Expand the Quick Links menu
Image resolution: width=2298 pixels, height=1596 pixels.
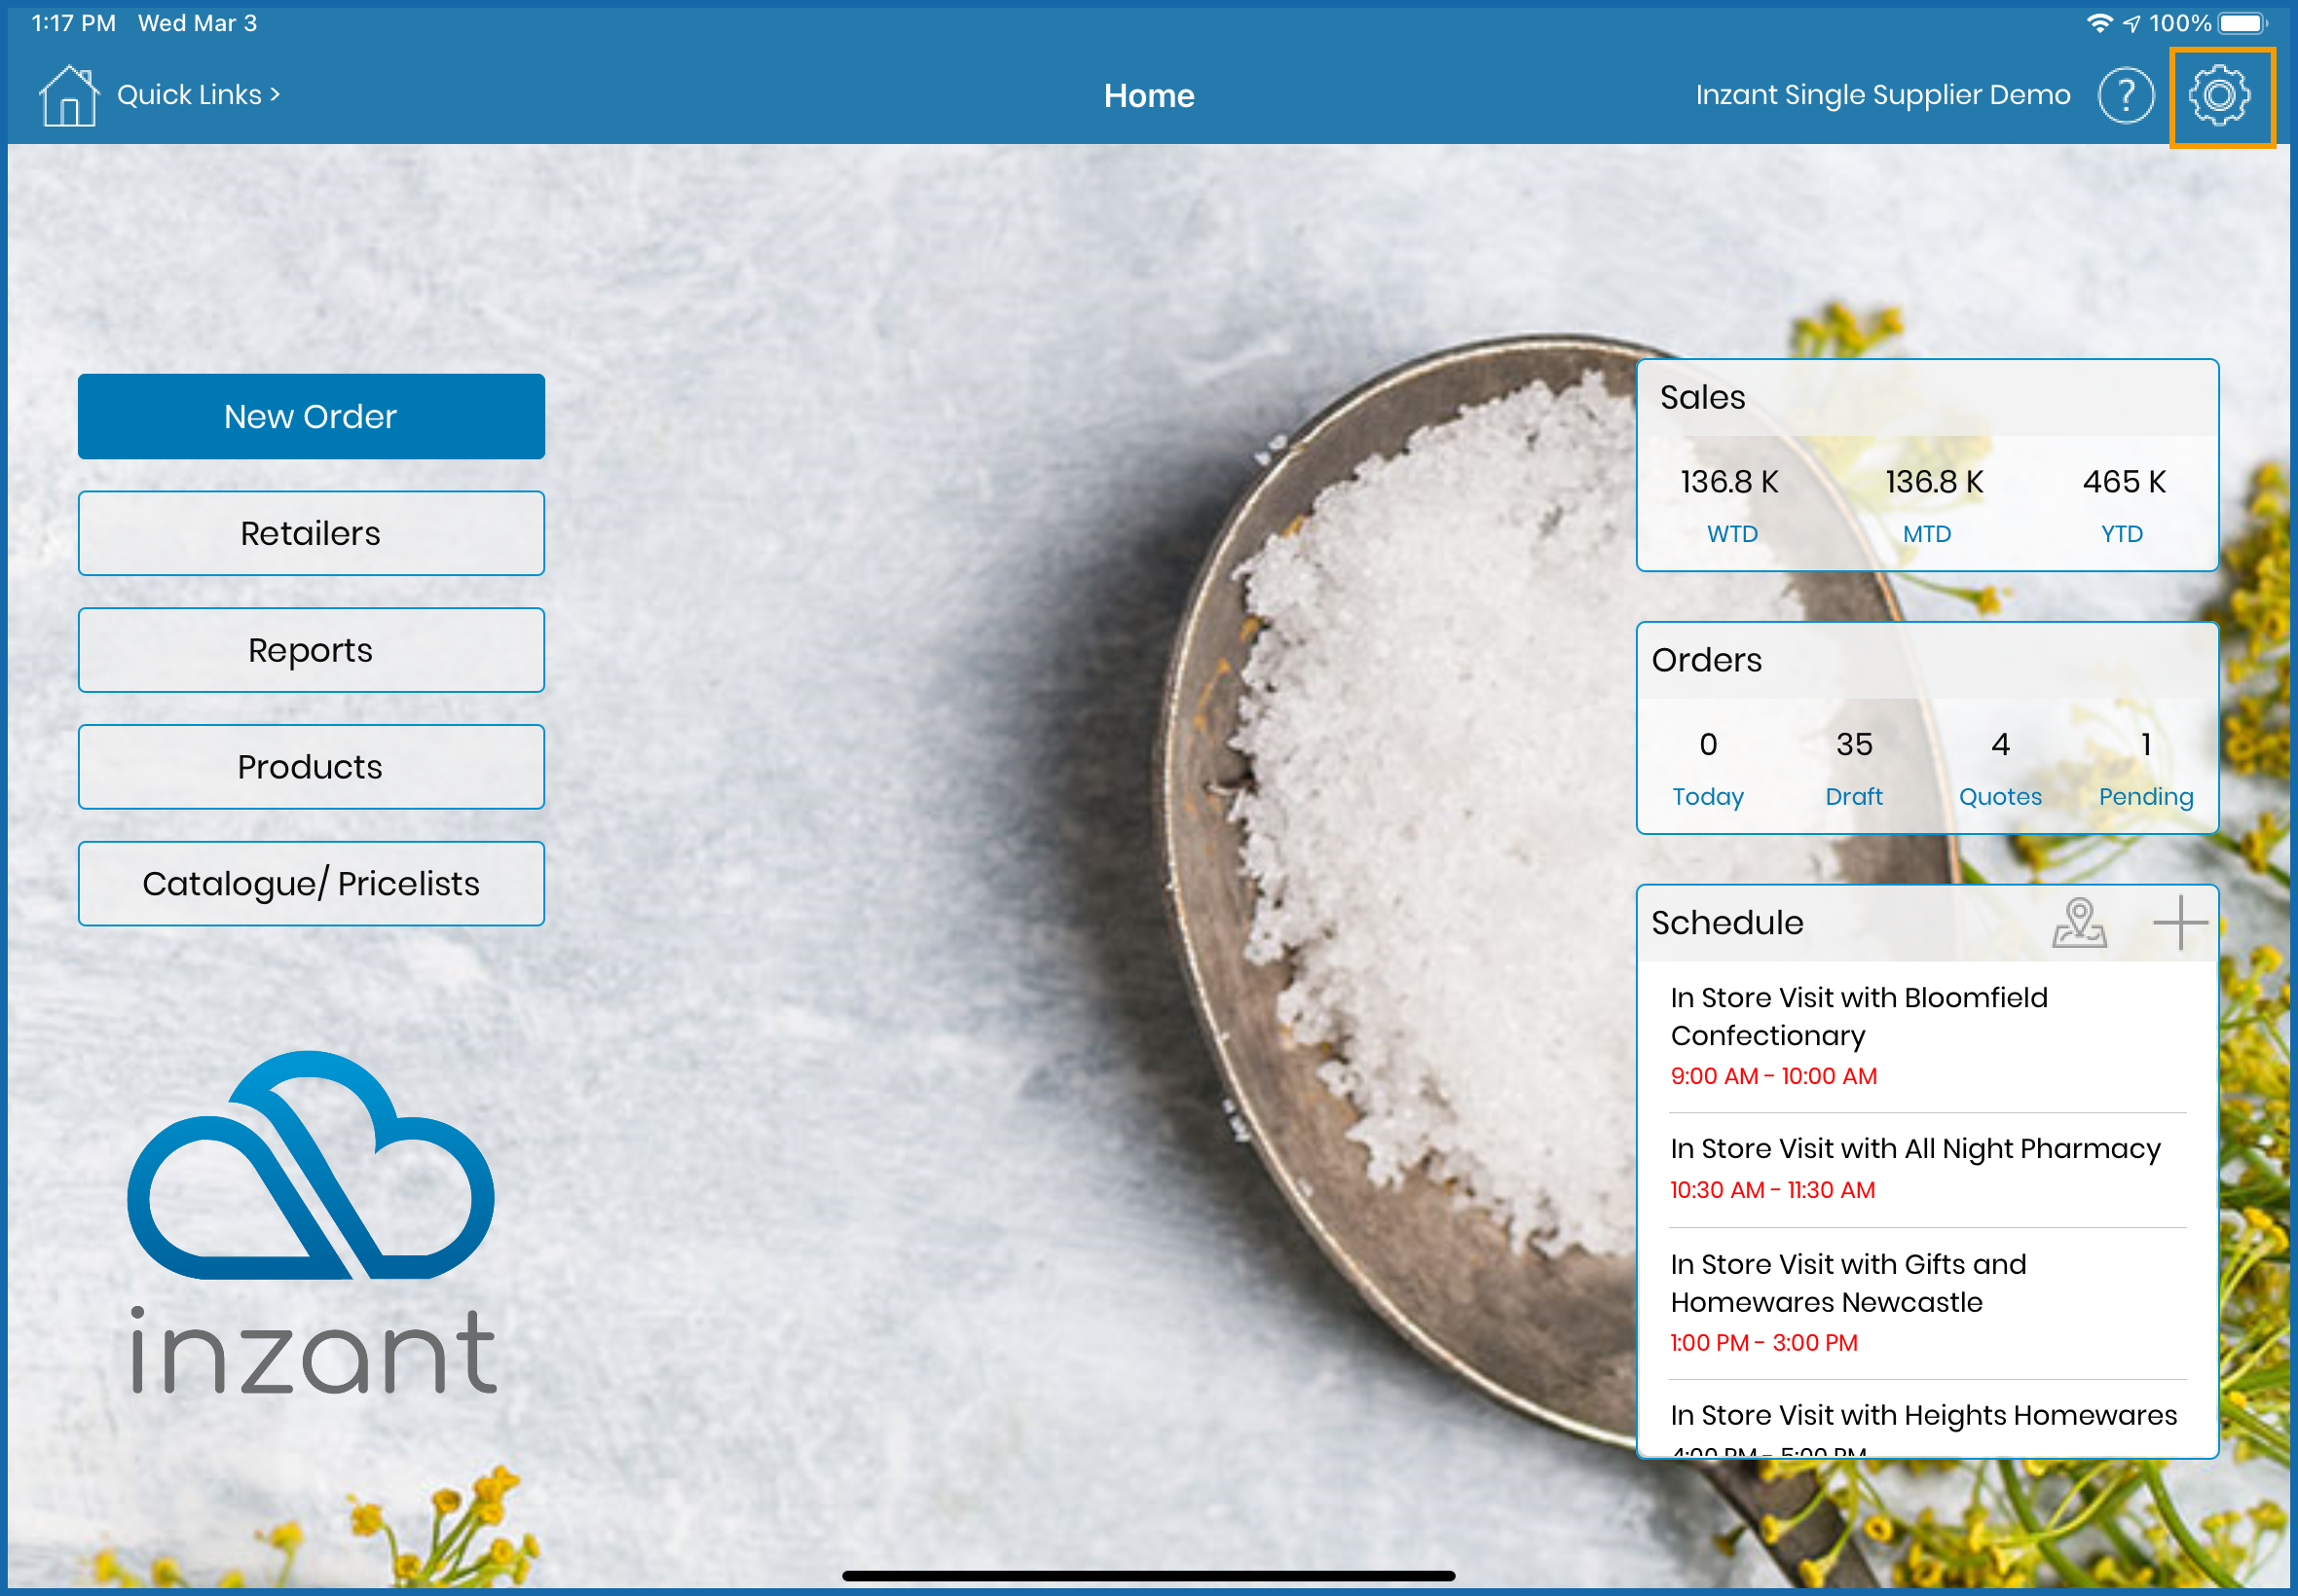tap(198, 95)
